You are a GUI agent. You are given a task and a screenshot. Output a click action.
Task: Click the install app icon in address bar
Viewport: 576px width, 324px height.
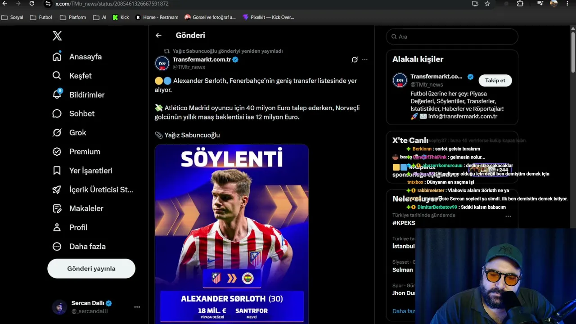click(x=475, y=4)
